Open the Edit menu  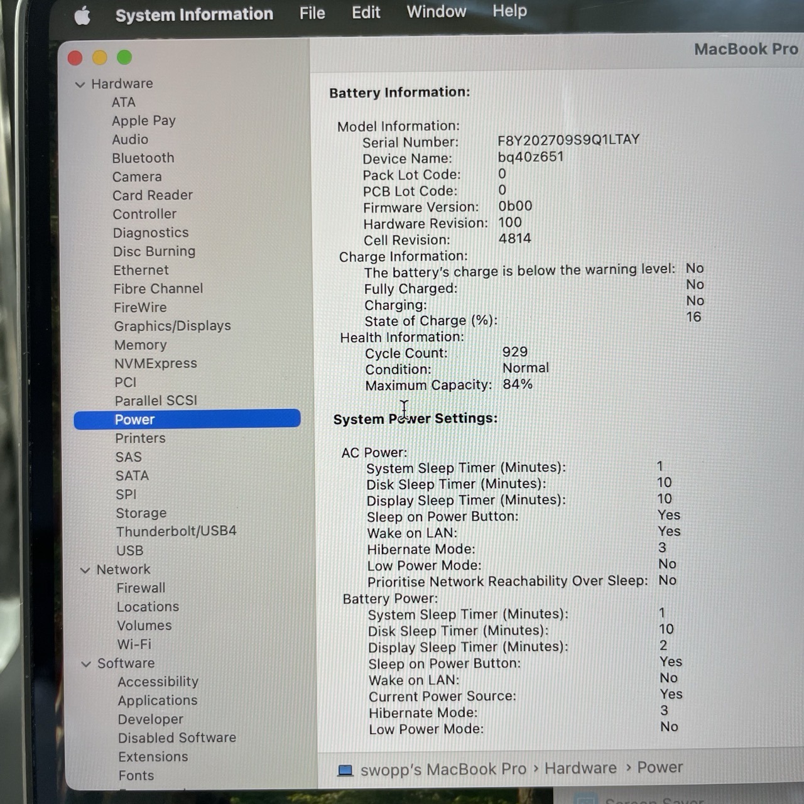366,13
